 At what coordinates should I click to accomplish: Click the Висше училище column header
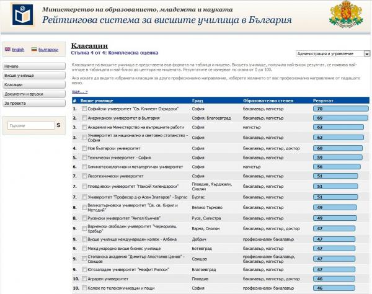[x=97, y=100]
